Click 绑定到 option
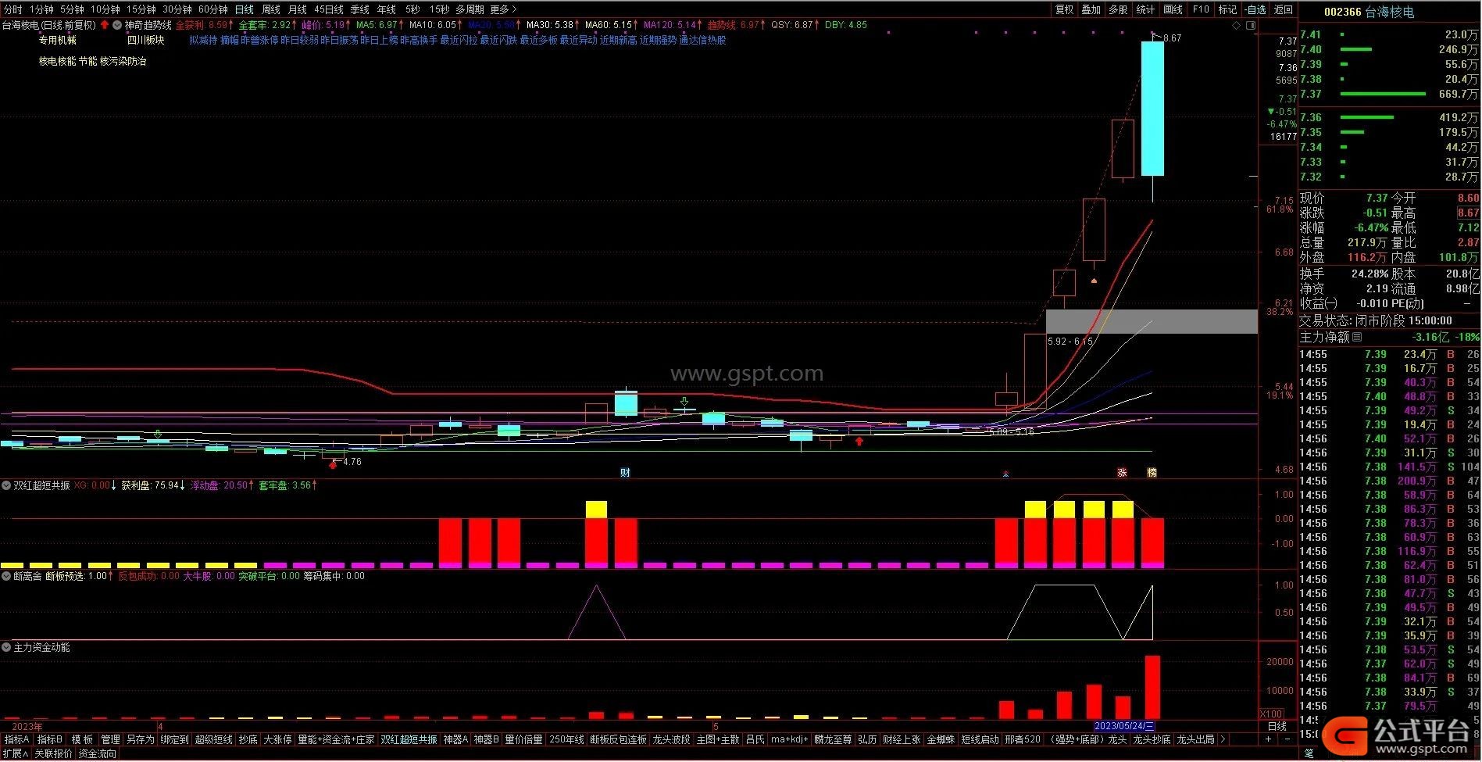The image size is (1482, 762). (174, 739)
